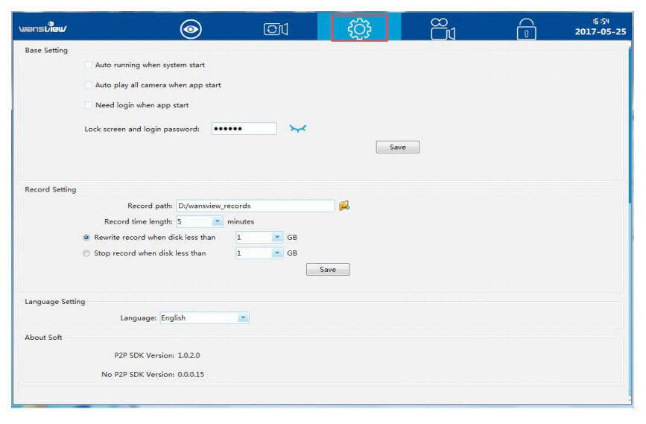646x424 pixels.
Task: Click the lock screen password field
Action: (x=244, y=129)
